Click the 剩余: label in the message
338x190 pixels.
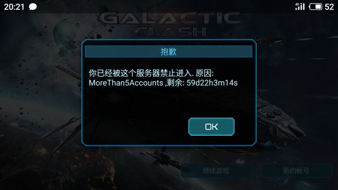[x=176, y=83]
